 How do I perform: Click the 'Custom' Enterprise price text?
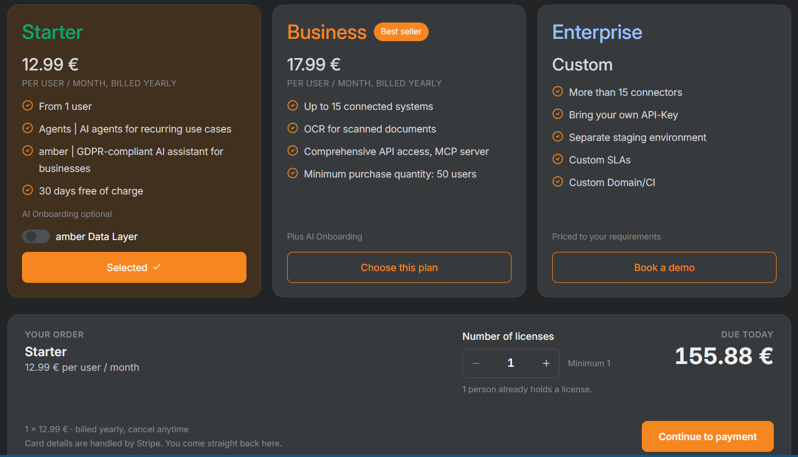(x=583, y=64)
